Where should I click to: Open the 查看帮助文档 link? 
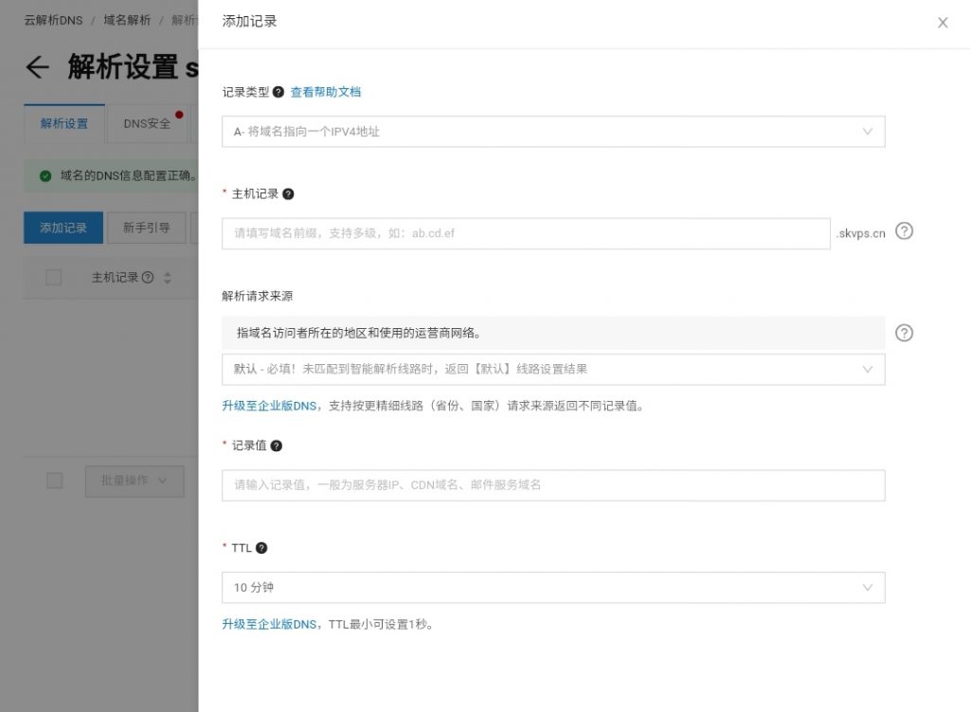325,92
